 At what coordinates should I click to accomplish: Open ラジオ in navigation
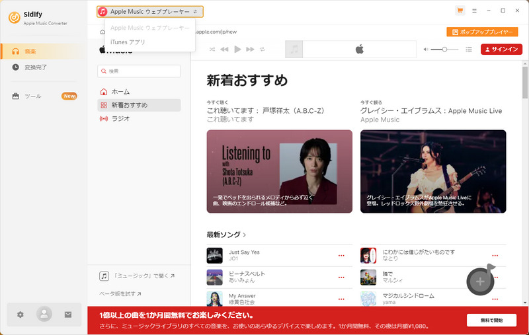[139, 119]
